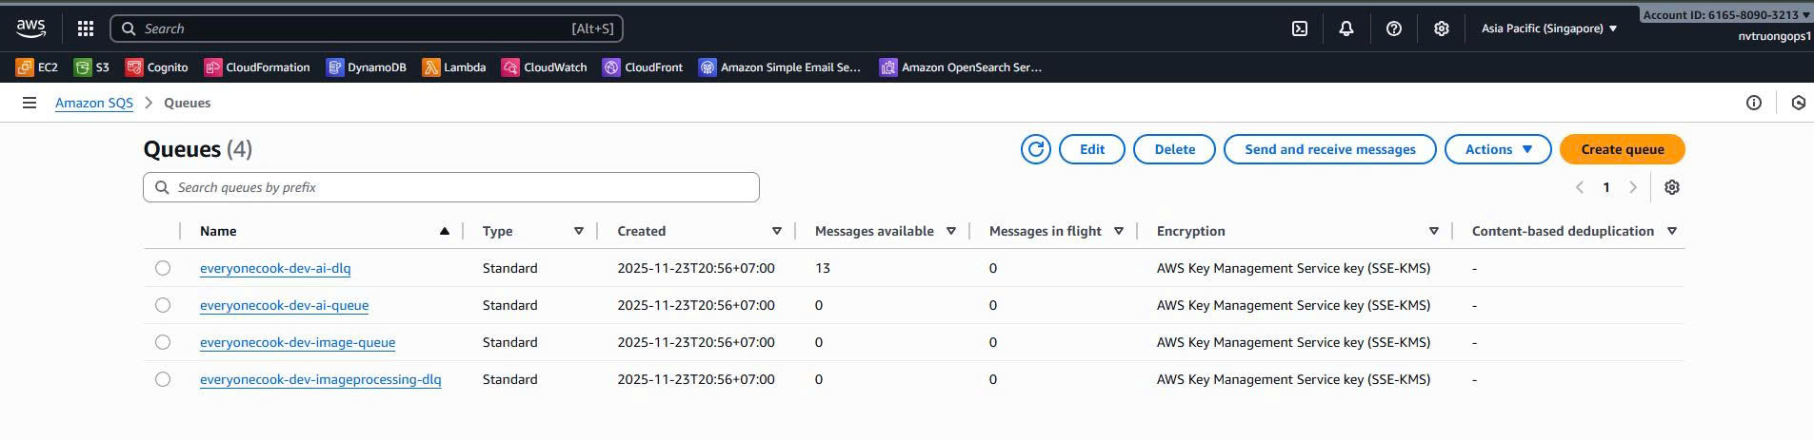Open Amazon OpenSearch Service shortcut
Image resolution: width=1814 pixels, height=440 pixels.
click(961, 67)
